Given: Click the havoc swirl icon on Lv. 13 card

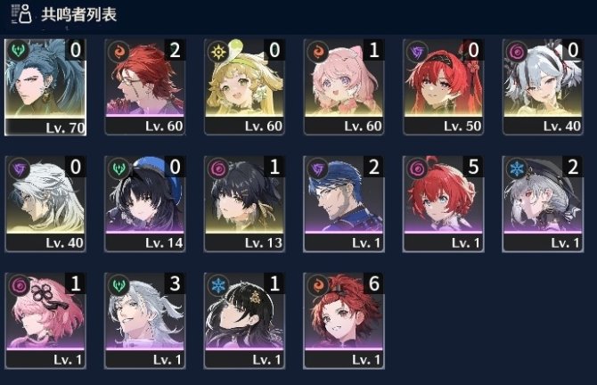Looking at the screenshot, I should click(218, 168).
